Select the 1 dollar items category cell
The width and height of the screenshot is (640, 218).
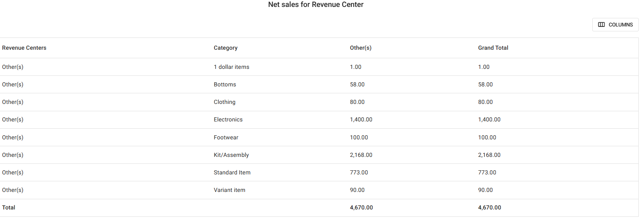[x=231, y=67]
